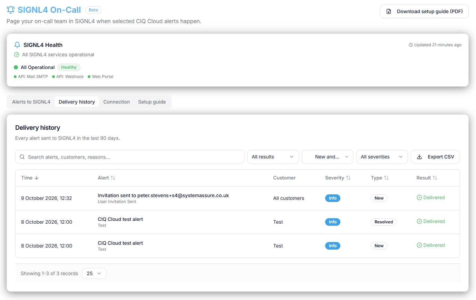Click the green check icon beside All SIGNL4 services operational

tap(17, 55)
